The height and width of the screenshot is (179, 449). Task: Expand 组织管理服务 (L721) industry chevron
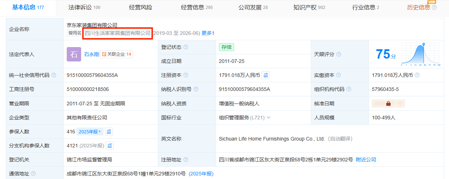click(268, 118)
